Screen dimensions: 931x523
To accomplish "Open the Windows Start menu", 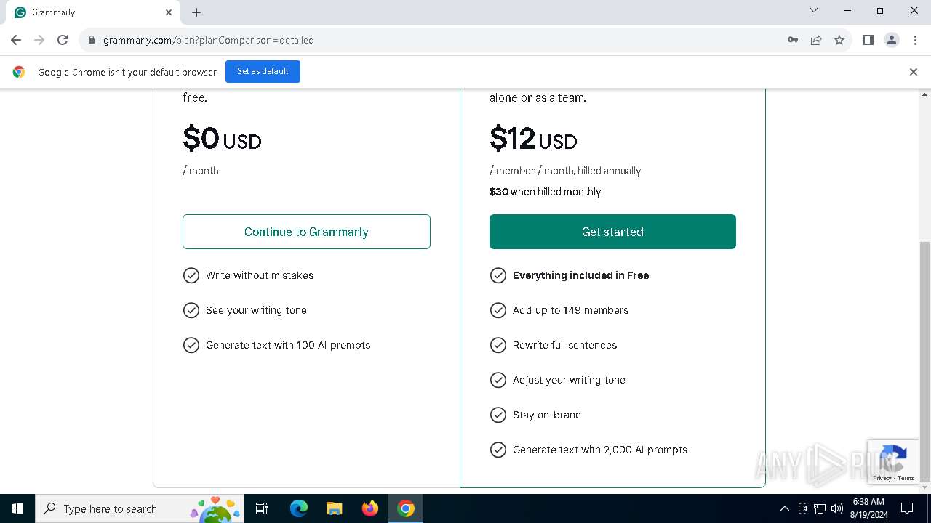I will coord(17,508).
